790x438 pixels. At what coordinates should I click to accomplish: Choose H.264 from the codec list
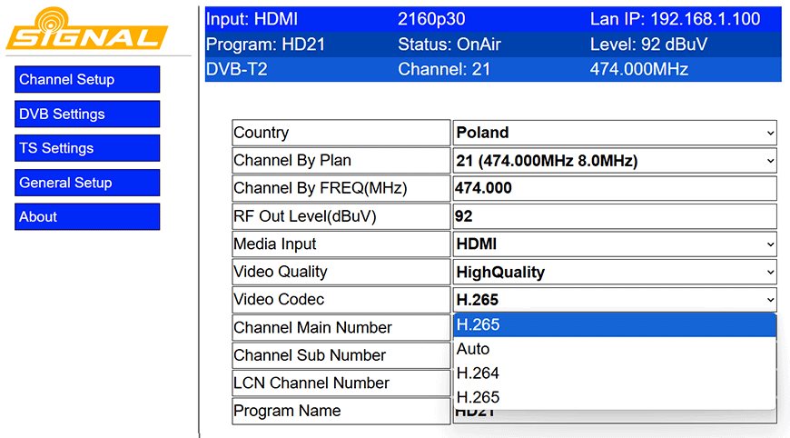[x=615, y=373]
